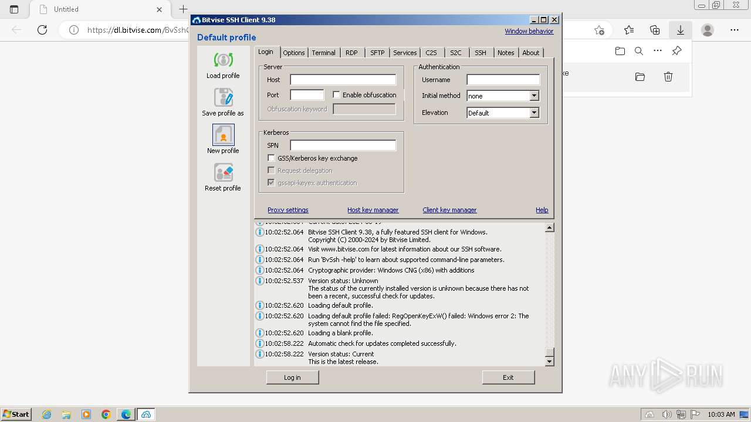Screen dimensions: 751x422
Task: Click the Windows Start button
Action: pyautogui.click(x=16, y=414)
